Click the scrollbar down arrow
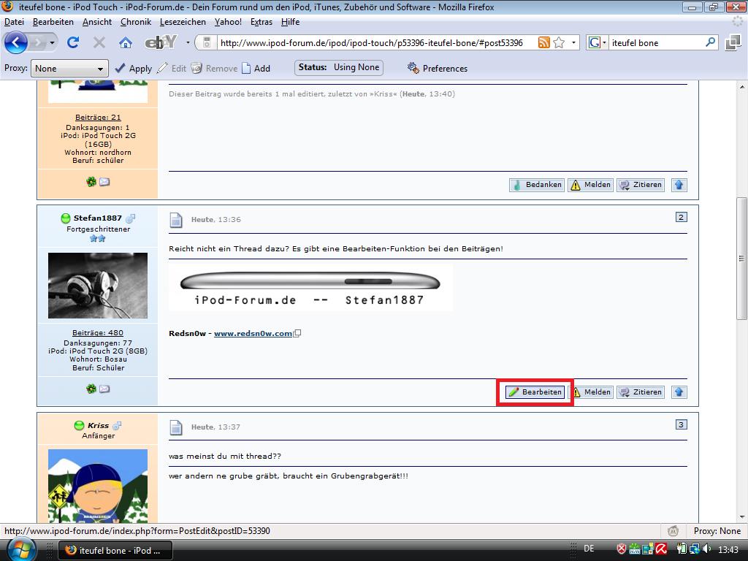748x561 pixels. [741, 517]
